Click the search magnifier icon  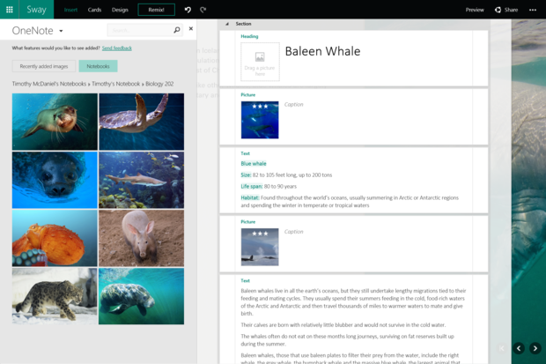tap(177, 30)
